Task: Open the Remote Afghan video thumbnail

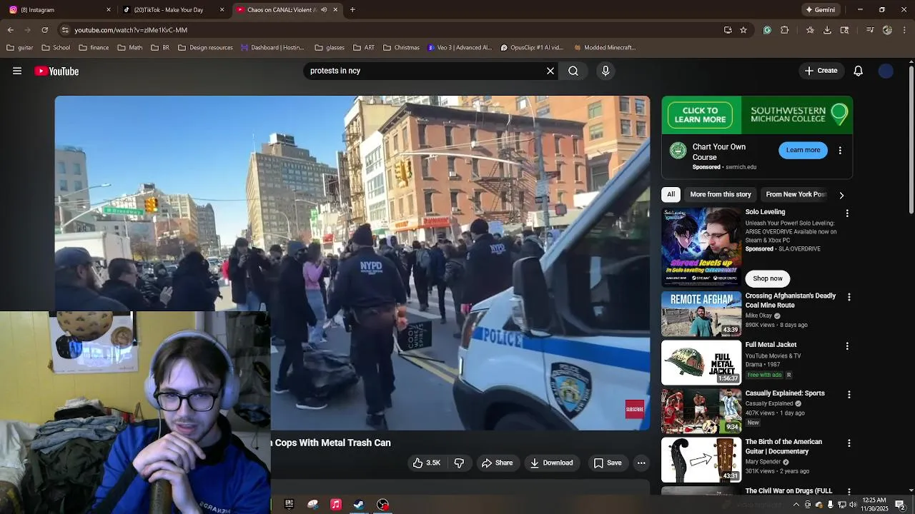Action: (701, 313)
